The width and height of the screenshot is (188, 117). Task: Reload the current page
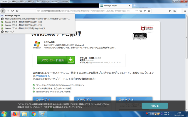click(x=12, y=11)
